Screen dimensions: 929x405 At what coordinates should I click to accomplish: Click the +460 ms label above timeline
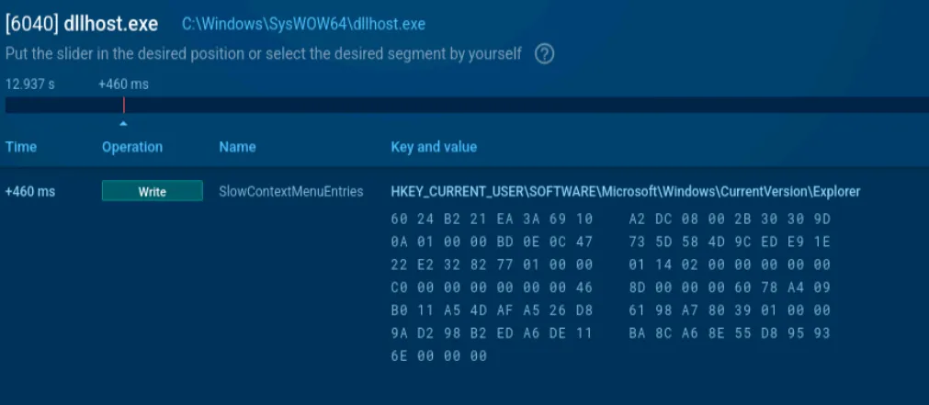point(123,84)
